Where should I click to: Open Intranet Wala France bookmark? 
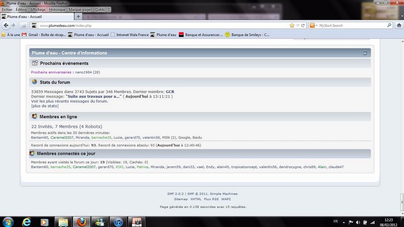[130, 35]
